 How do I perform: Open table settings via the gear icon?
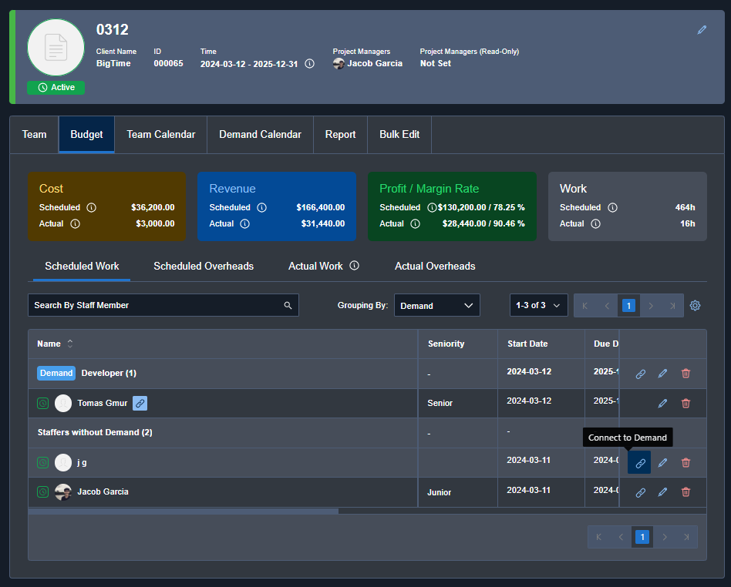695,305
